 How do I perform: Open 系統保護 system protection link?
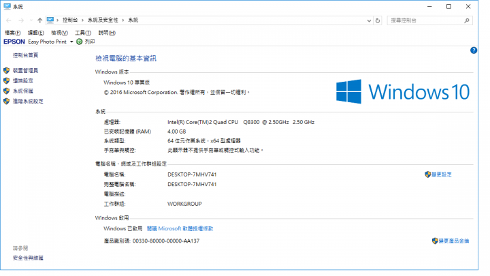click(23, 91)
